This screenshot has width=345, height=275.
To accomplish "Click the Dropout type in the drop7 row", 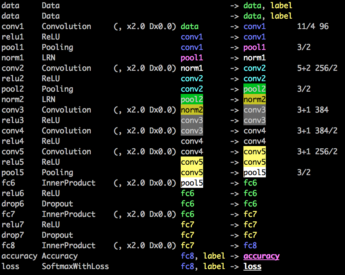I will pyautogui.click(x=57, y=235).
